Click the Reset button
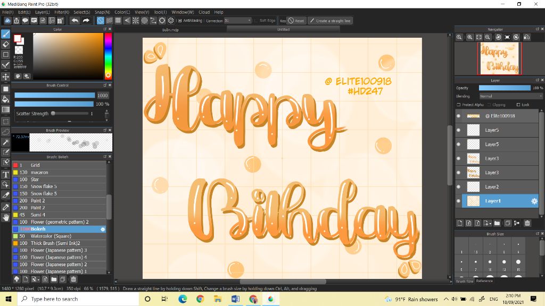The width and height of the screenshot is (545, 306). 296,21
